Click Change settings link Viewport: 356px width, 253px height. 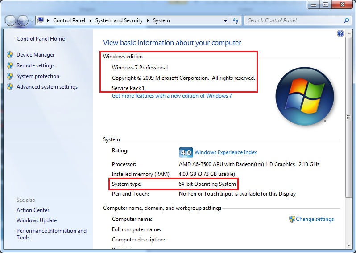pyautogui.click(x=315, y=219)
